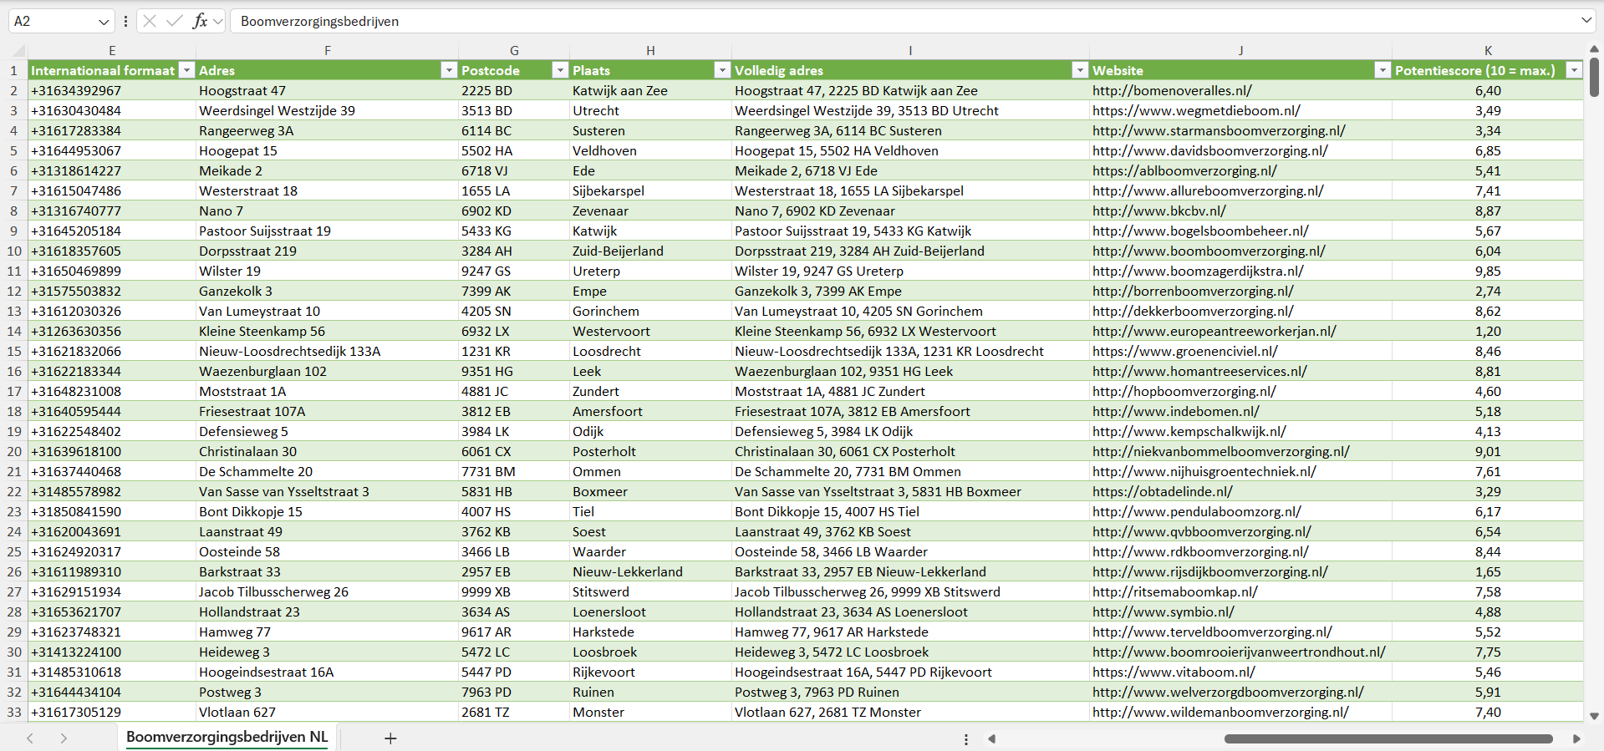Click the previous sheet navigation arrow
The height and width of the screenshot is (751, 1604).
coord(30,738)
